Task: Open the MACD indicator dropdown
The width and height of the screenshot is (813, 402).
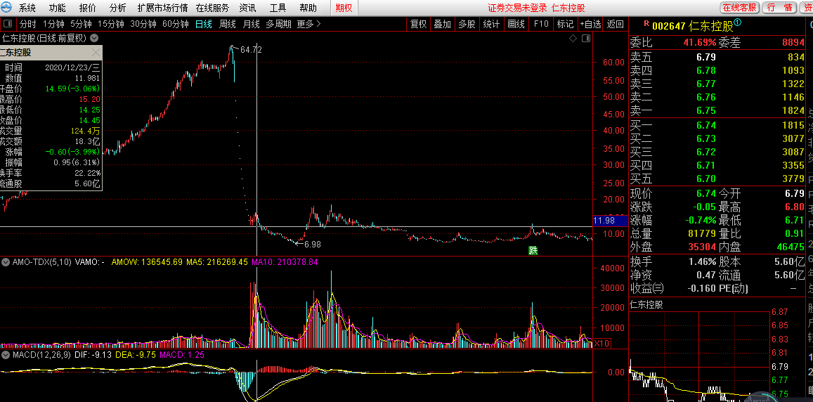Action: (x=6, y=355)
